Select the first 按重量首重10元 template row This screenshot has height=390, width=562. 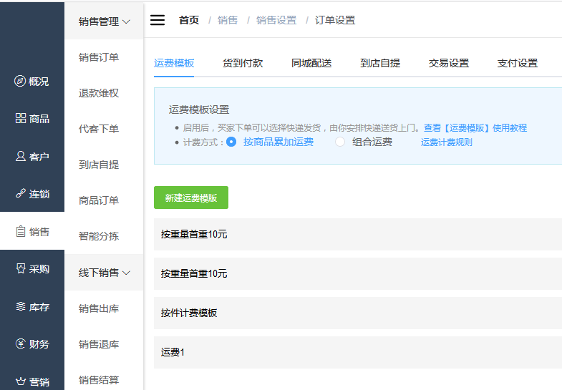click(x=358, y=234)
